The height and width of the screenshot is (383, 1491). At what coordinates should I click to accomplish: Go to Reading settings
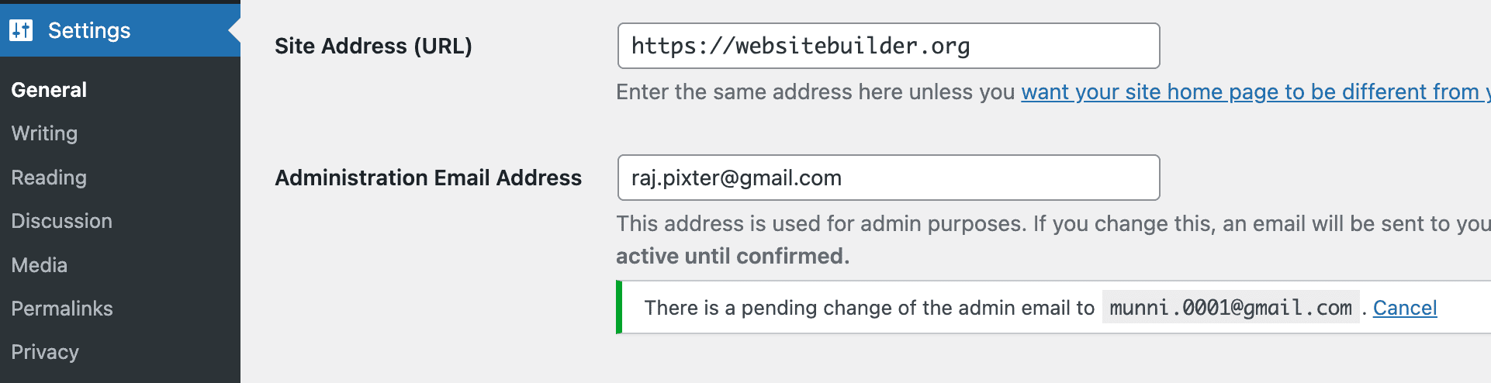click(x=49, y=178)
